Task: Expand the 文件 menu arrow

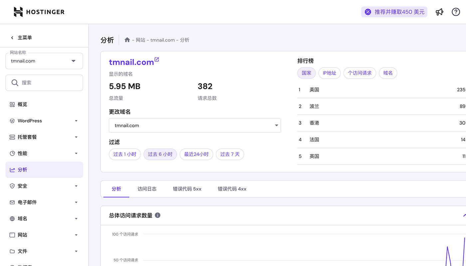Action: pyautogui.click(x=76, y=251)
